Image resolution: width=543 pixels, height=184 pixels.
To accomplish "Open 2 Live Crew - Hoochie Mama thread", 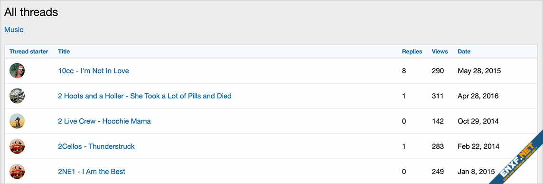I will click(x=104, y=121).
